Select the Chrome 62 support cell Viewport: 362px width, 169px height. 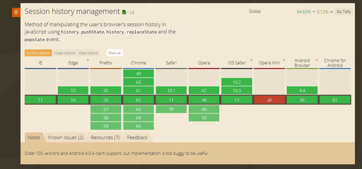139,100
